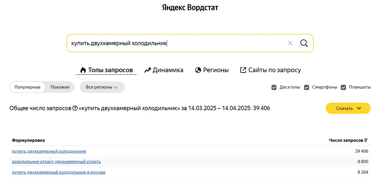Clear the search query with the X icon
The height and width of the screenshot is (178, 380).
point(290,43)
